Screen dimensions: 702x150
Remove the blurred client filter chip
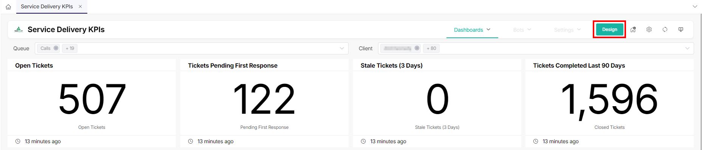(417, 48)
